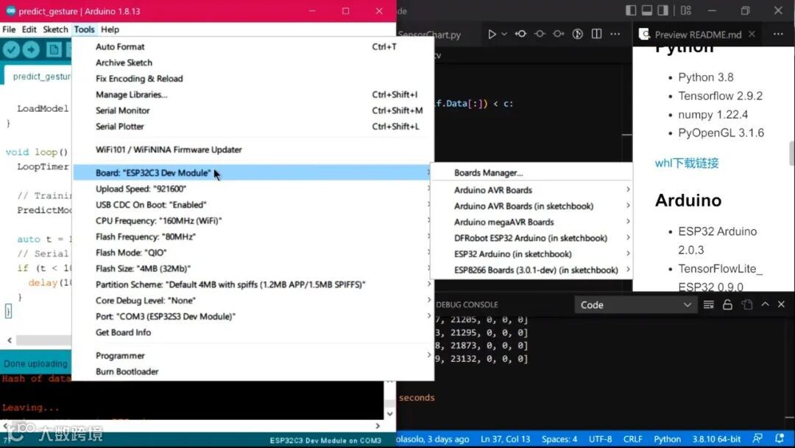Open the Arduino Edit menu
Image resolution: width=795 pixels, height=448 pixels.
[29, 29]
